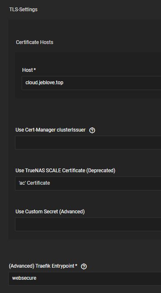
Task: Expand the TrueNAS SCALE Certificate dropdown
Action: tap(88, 183)
